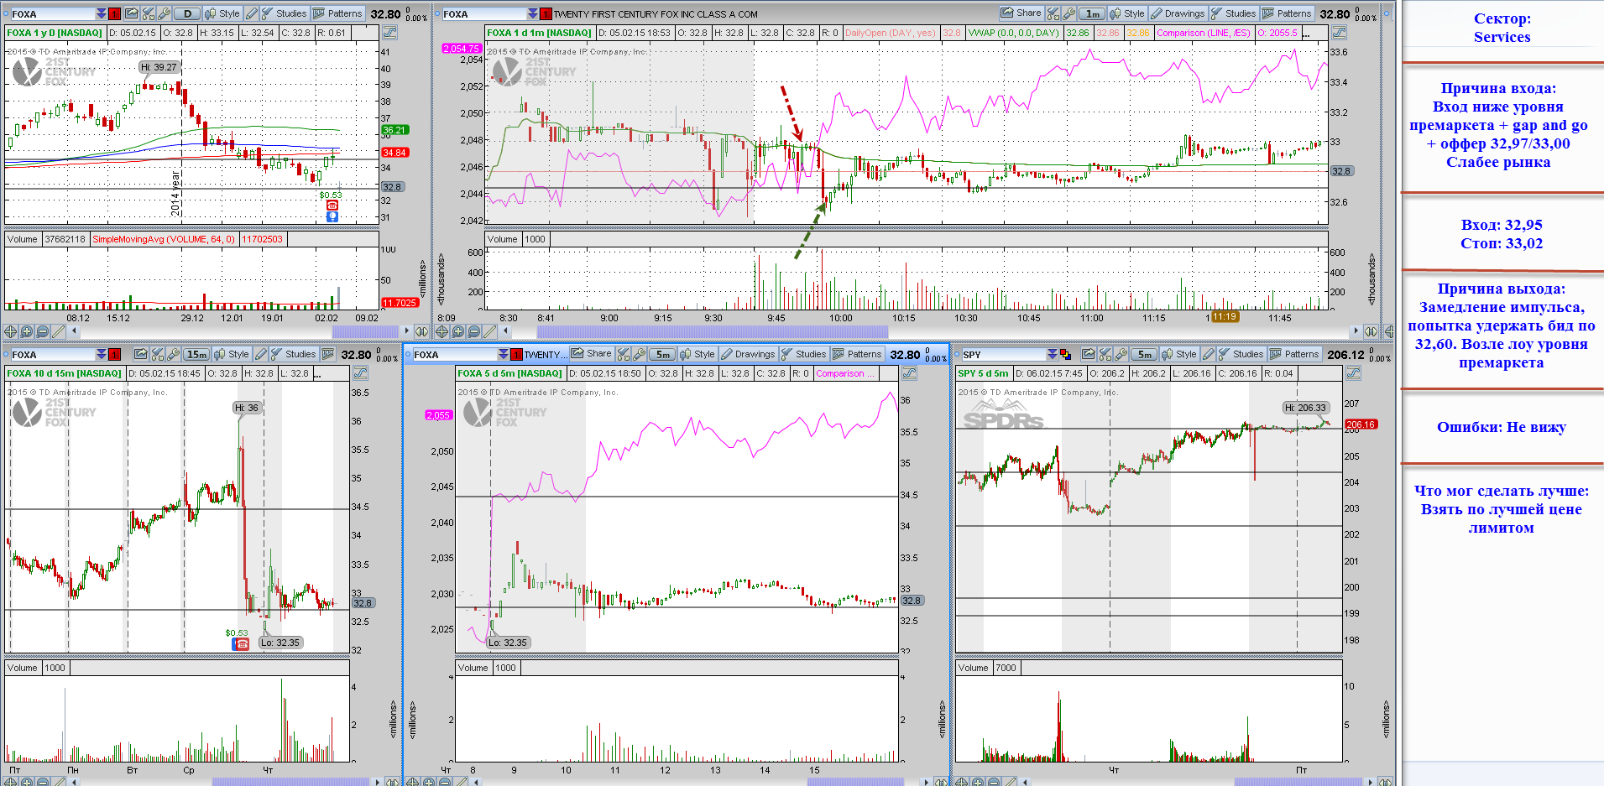The image size is (1604, 786).
Task: Click drawing set icon on FOXA 15m chart
Action: pos(361,373)
